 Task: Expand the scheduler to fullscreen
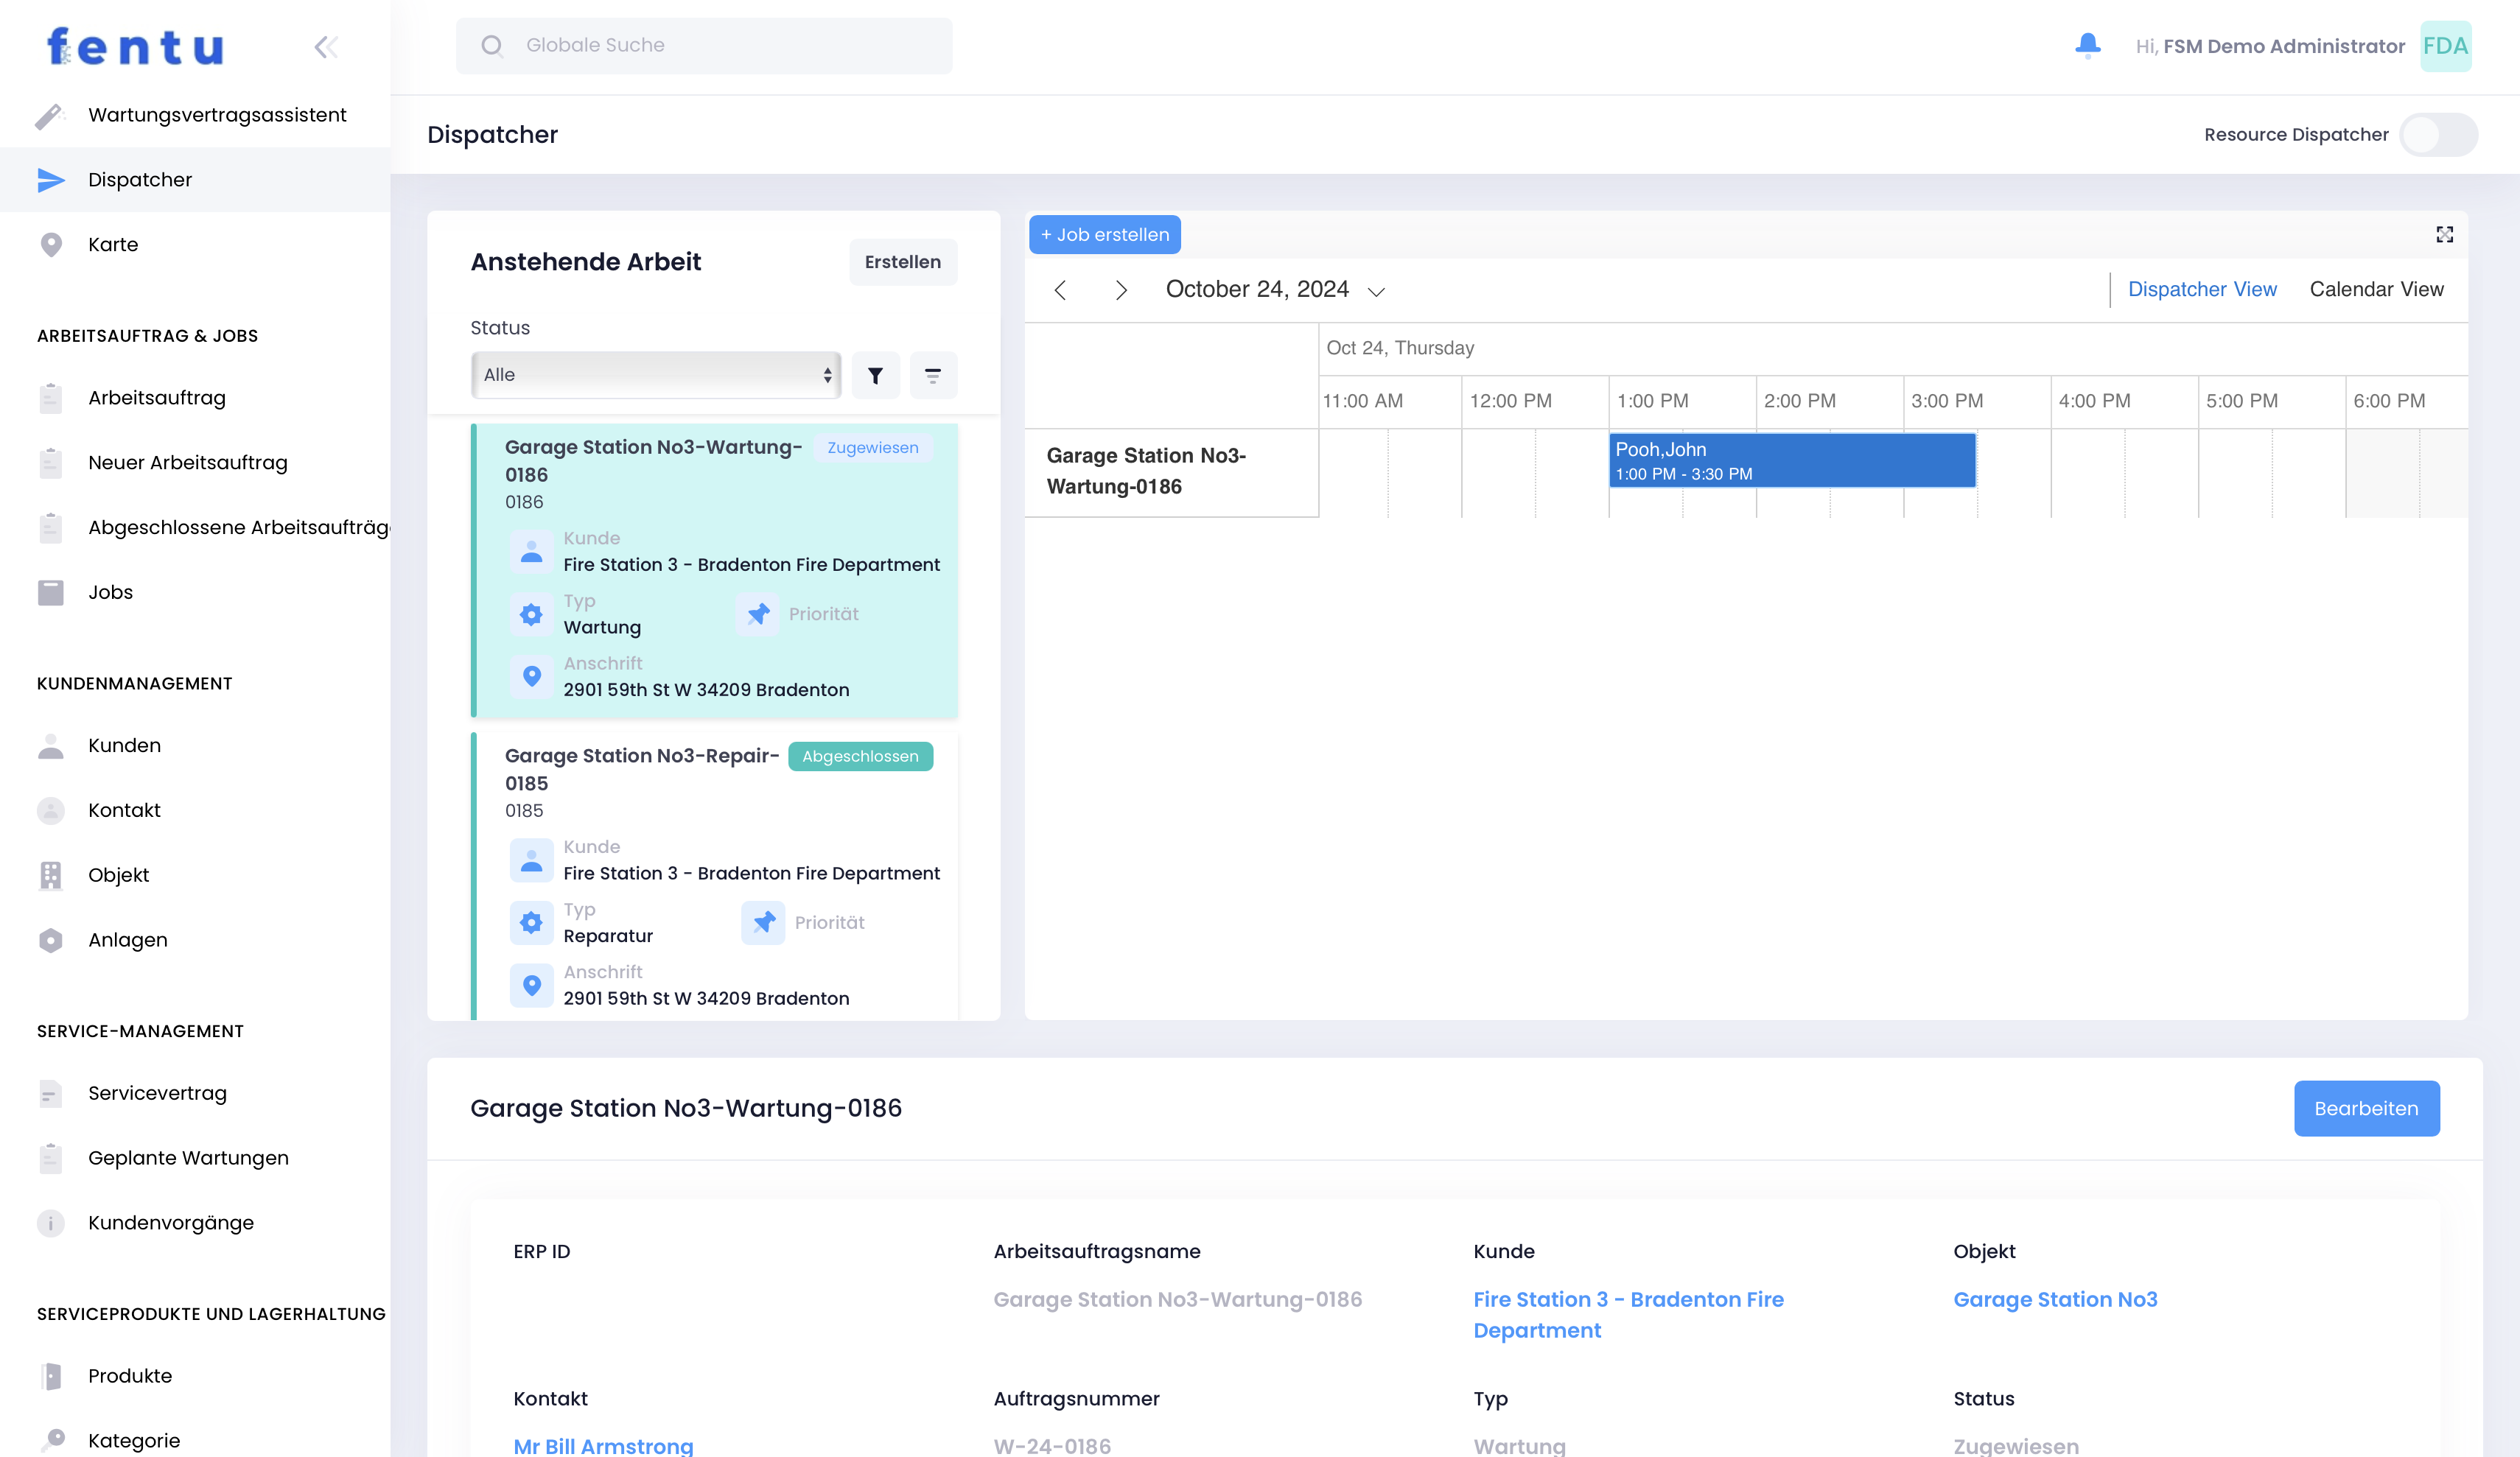2444,234
